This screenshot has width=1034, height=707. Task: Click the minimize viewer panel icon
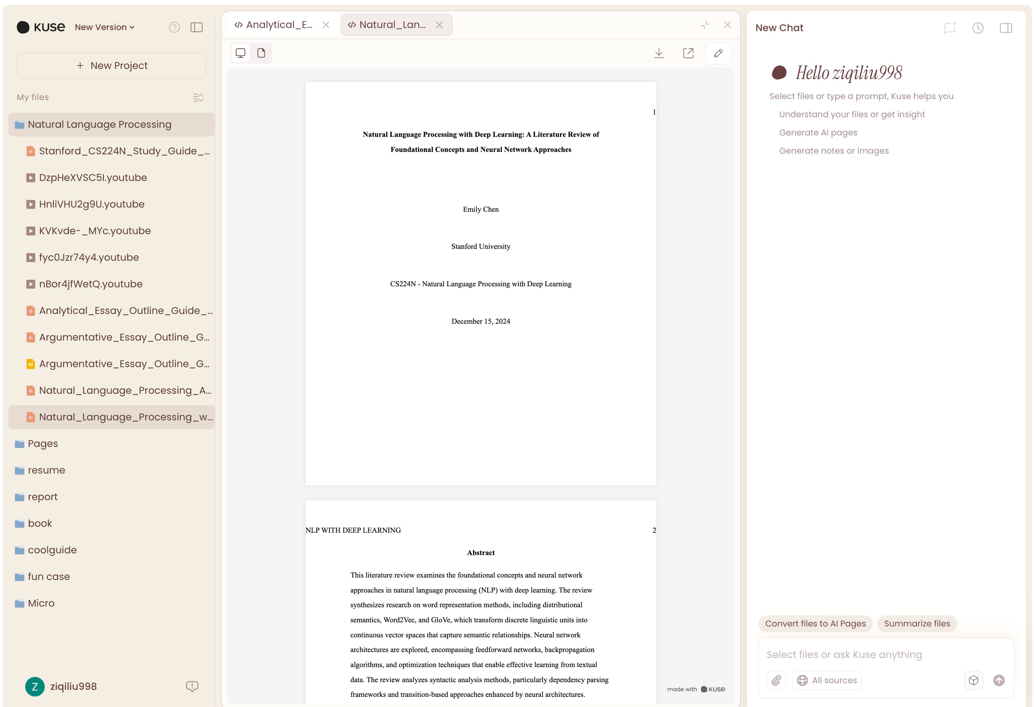pyautogui.click(x=705, y=25)
